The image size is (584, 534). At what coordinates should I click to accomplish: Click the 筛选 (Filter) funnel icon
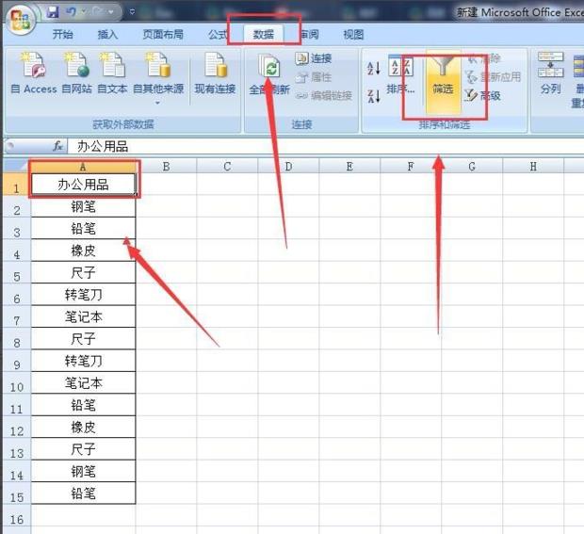click(443, 73)
